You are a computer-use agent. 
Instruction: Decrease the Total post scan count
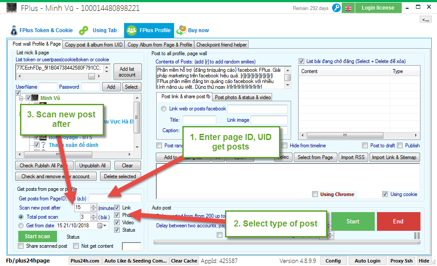(94, 219)
